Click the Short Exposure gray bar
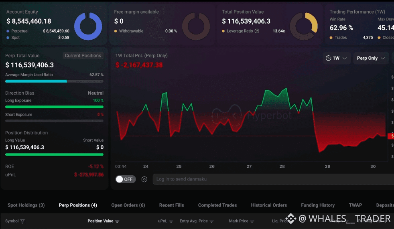The width and height of the screenshot is (394, 229). 54,121
